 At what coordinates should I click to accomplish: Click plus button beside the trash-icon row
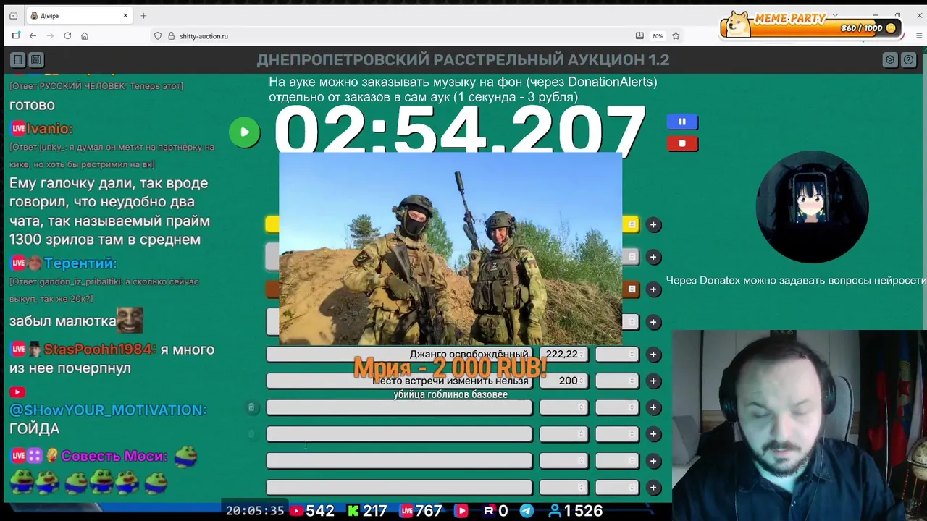click(653, 407)
